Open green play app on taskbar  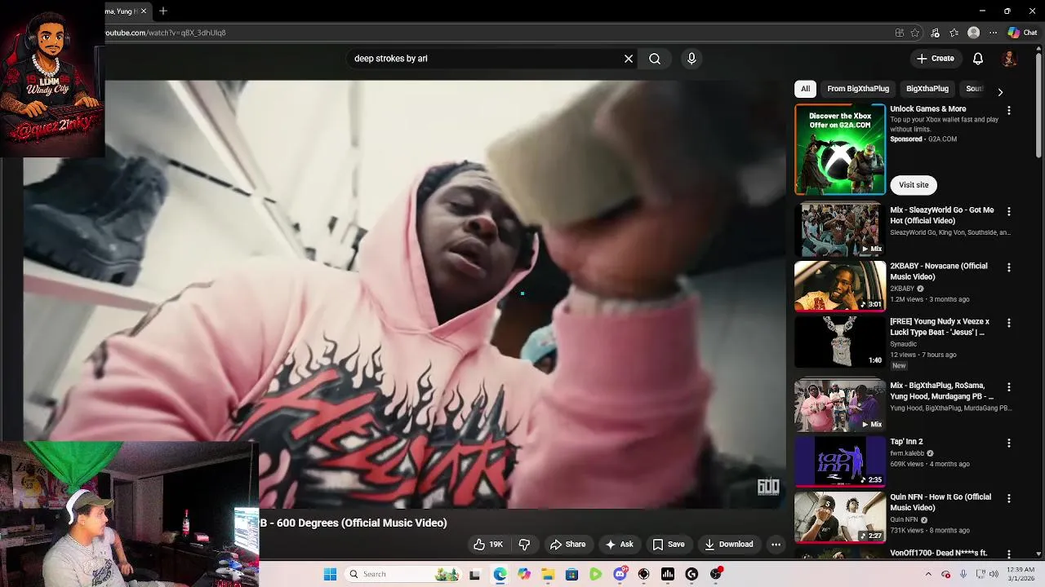pos(596,574)
